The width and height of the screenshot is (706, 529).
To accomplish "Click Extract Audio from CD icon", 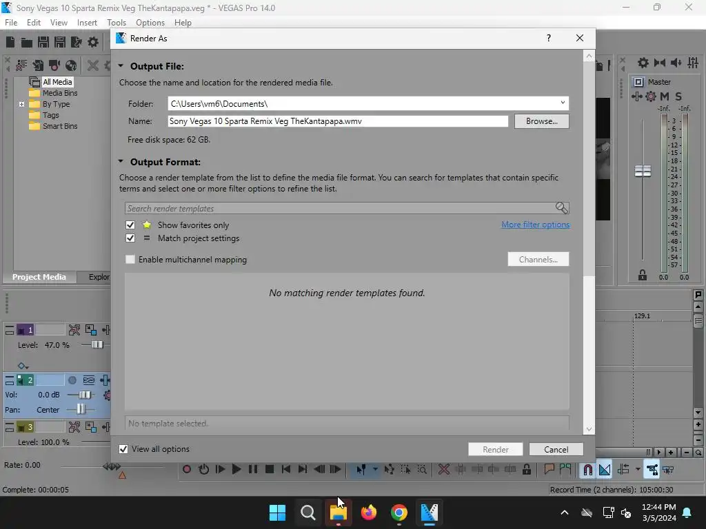I will 71,65.
